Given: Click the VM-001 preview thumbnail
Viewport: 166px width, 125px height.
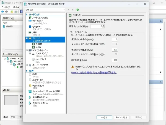Looking at the screenshot, I should coord(11,100).
